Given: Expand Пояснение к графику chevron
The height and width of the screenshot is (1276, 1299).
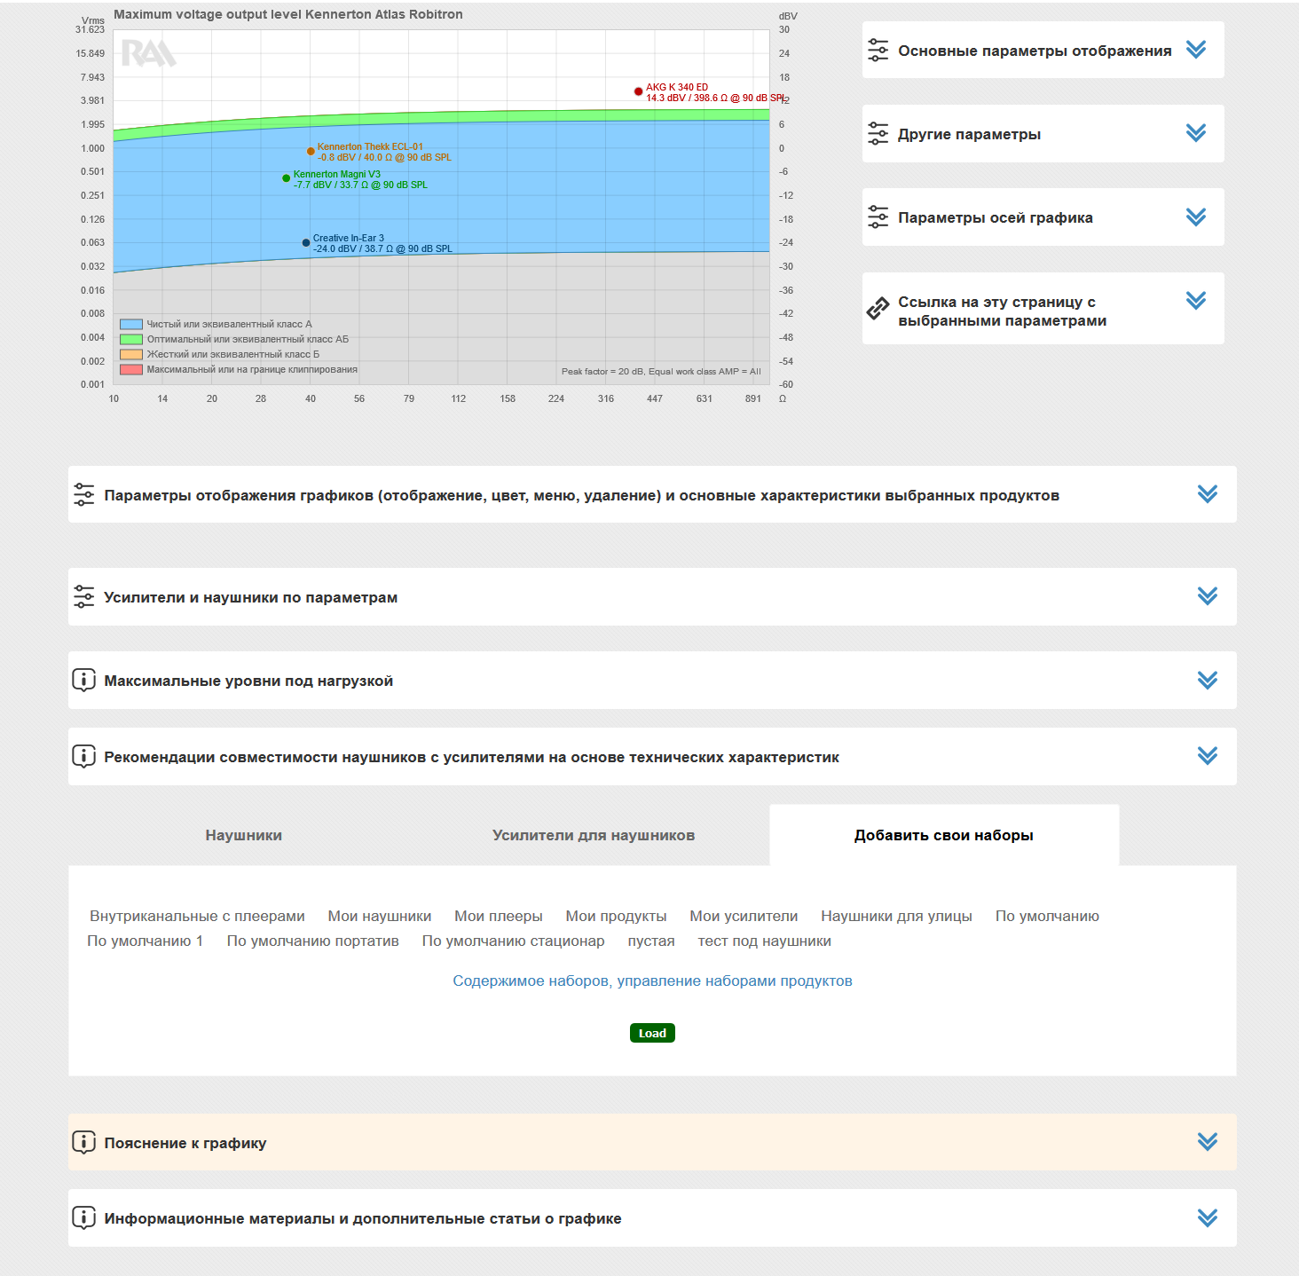Looking at the screenshot, I should point(1208,1142).
